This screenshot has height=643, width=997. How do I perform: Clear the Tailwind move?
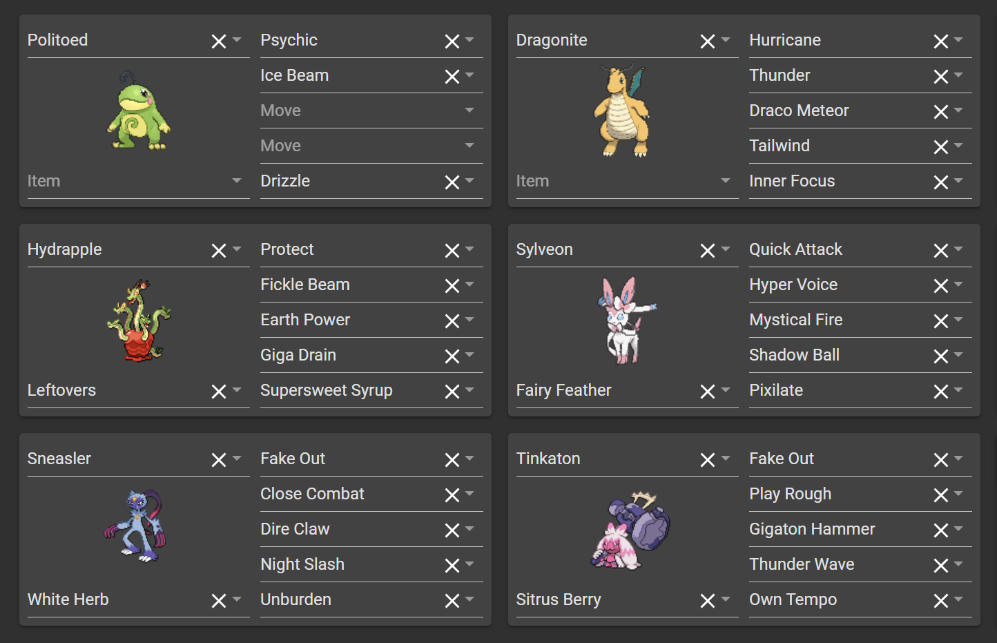(x=941, y=147)
